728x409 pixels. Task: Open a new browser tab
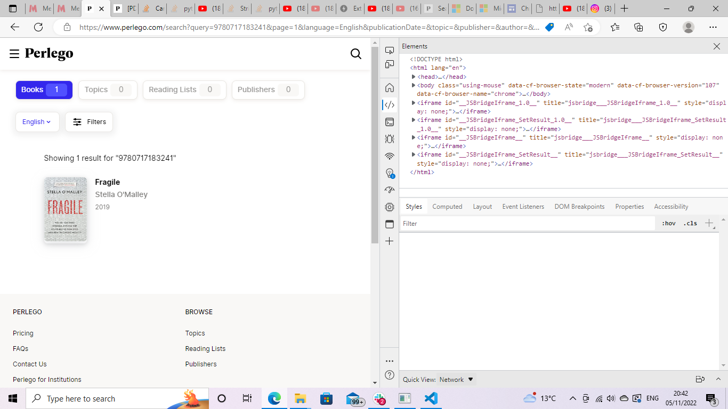[625, 9]
